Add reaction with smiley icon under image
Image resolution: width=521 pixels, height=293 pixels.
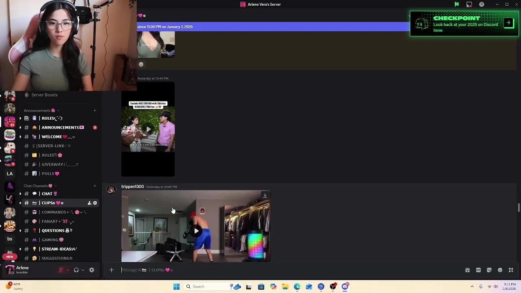coord(141,64)
